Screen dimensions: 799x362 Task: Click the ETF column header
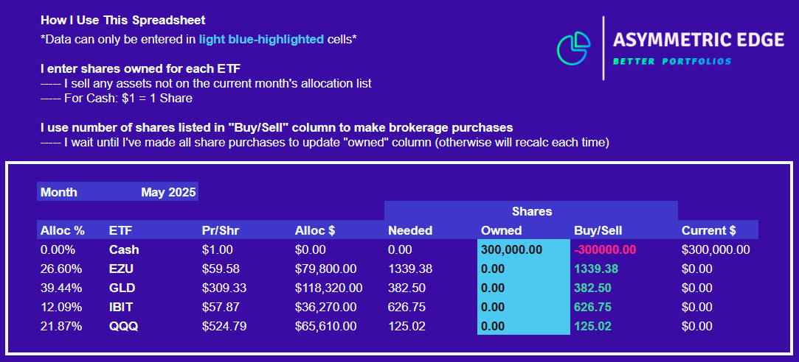[x=120, y=231]
